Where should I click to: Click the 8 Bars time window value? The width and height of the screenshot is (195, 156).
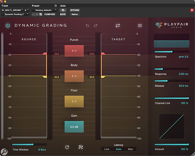click(x=42, y=150)
